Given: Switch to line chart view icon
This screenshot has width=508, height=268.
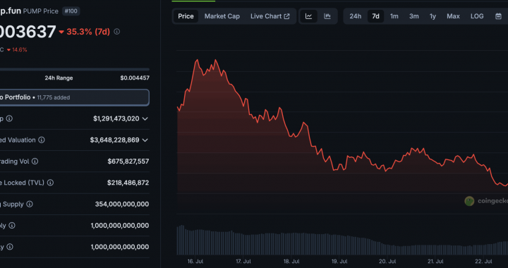Looking at the screenshot, I should coord(308,16).
